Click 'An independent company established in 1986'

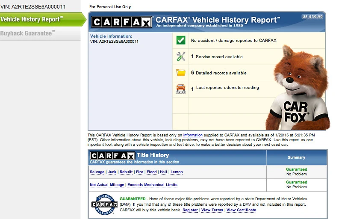click(200, 26)
